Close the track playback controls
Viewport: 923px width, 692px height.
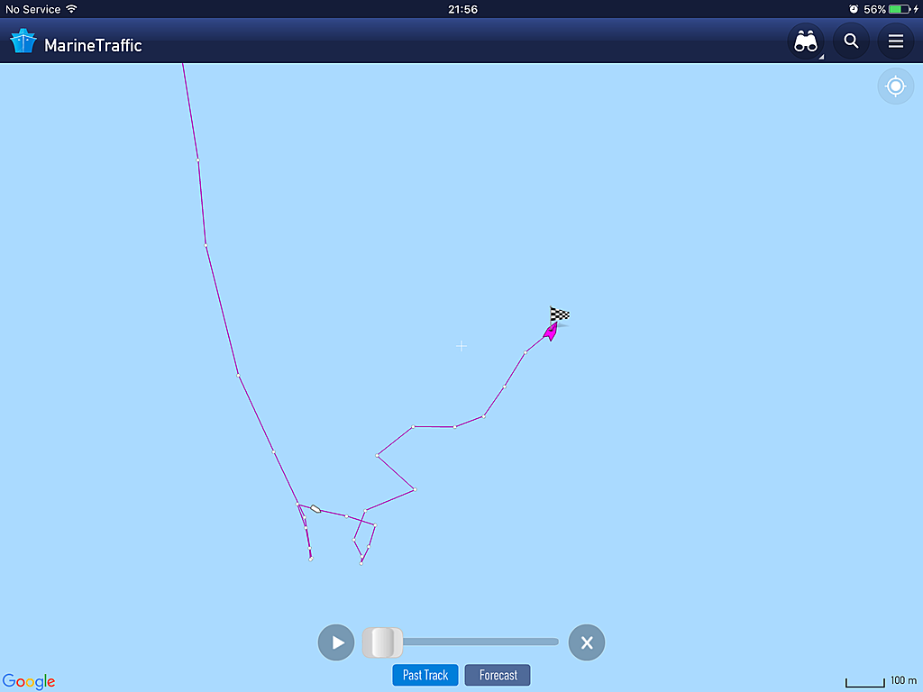coord(586,642)
